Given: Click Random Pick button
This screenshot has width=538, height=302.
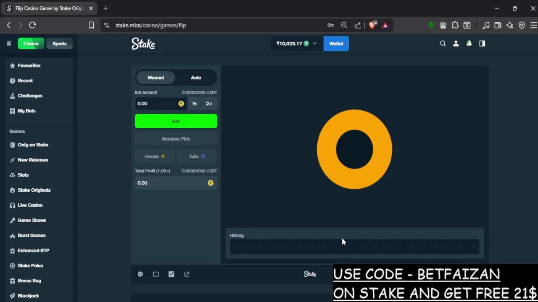Looking at the screenshot, I should (176, 139).
